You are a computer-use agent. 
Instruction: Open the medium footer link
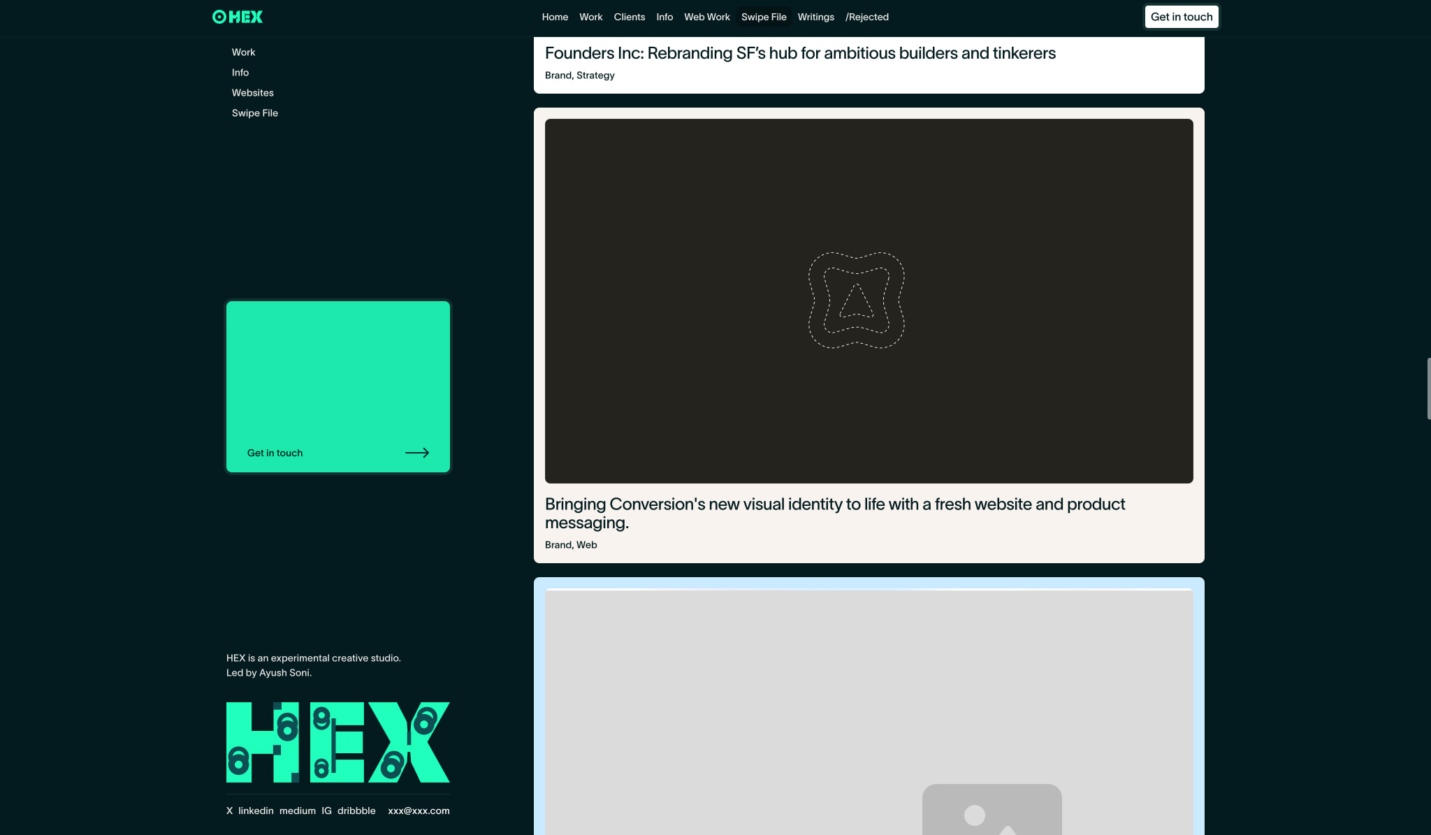point(298,811)
